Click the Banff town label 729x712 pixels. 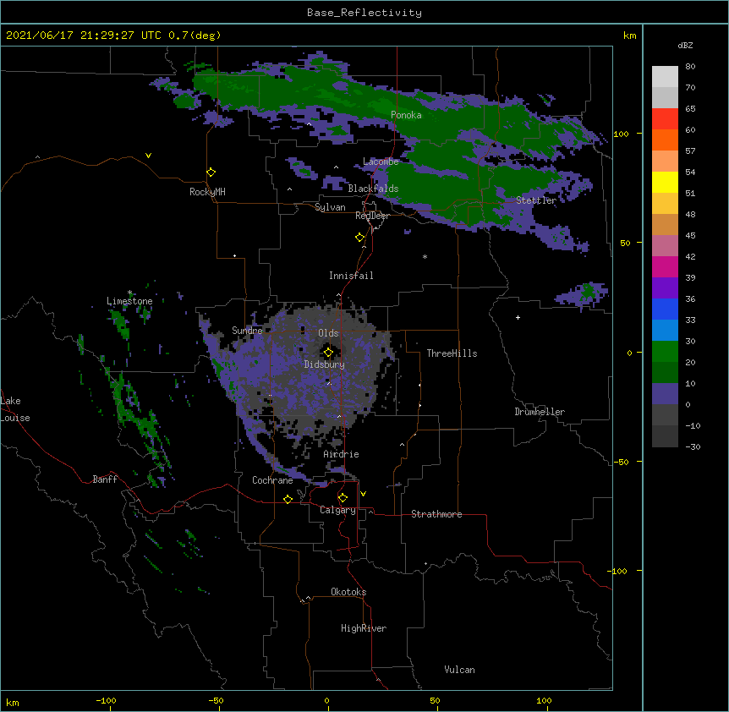click(x=105, y=479)
